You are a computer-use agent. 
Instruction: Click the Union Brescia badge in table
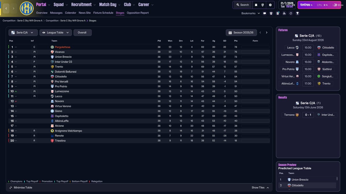52,57
